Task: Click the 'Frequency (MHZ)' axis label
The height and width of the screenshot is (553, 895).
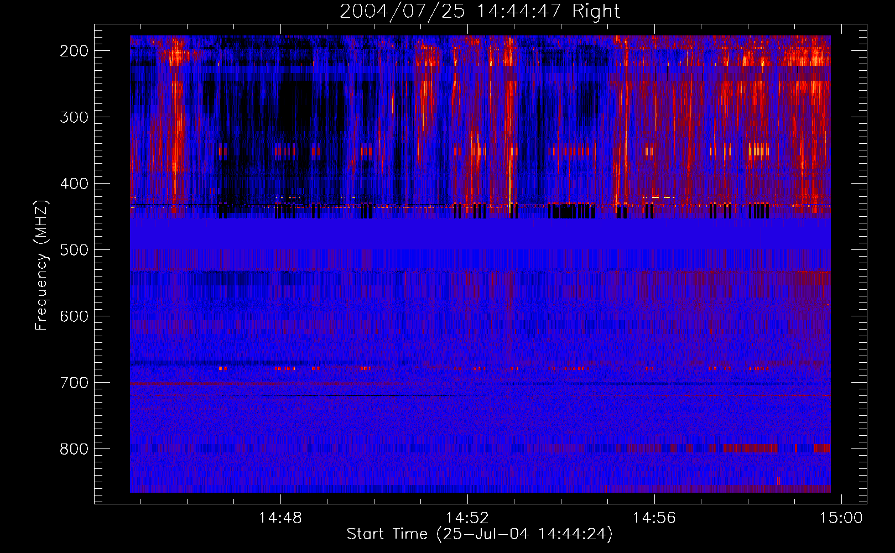Action: (x=41, y=265)
